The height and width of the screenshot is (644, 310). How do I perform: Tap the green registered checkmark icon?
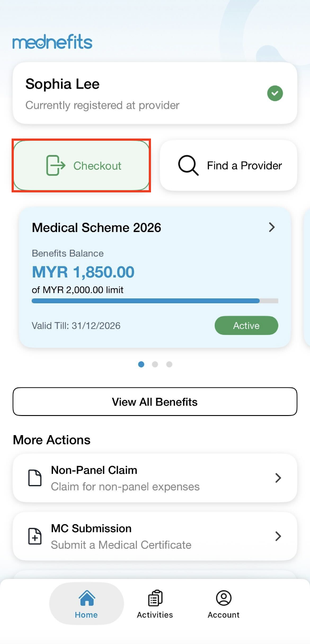[x=275, y=94]
